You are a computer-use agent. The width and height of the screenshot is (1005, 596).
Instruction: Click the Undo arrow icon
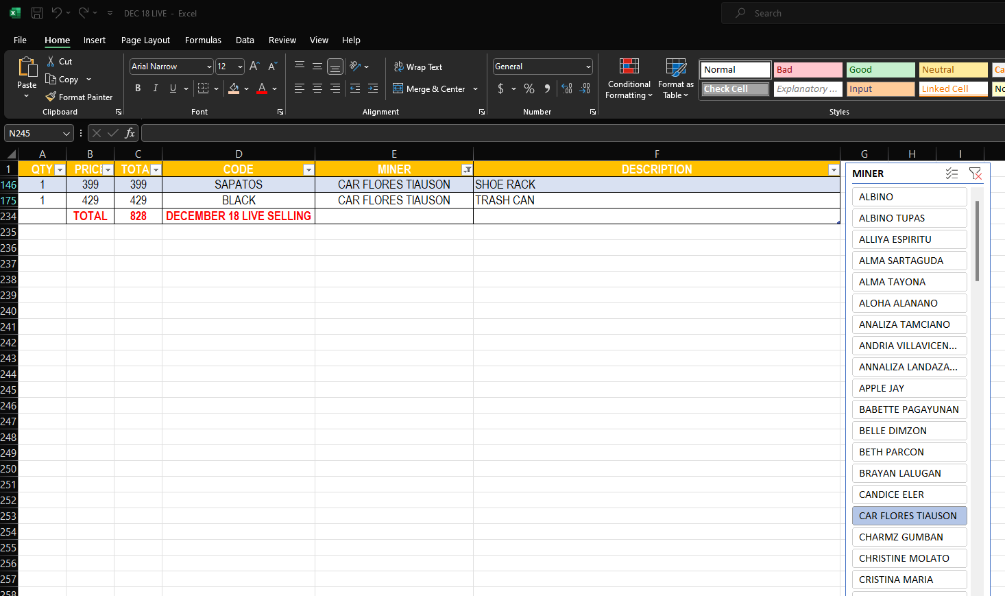click(56, 13)
